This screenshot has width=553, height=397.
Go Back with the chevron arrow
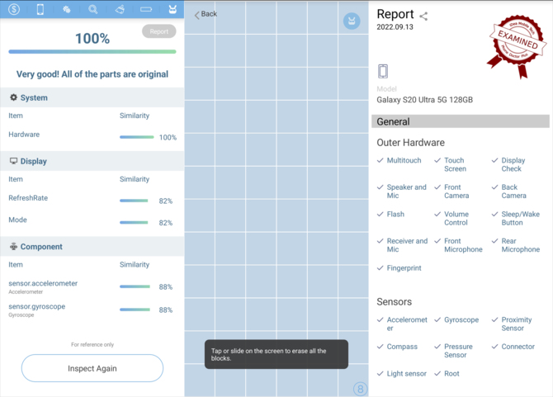(206, 14)
